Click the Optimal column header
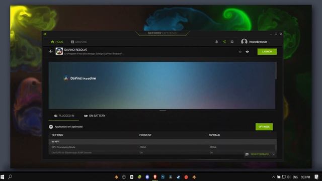This screenshot has width=322, height=181. click(x=215, y=135)
